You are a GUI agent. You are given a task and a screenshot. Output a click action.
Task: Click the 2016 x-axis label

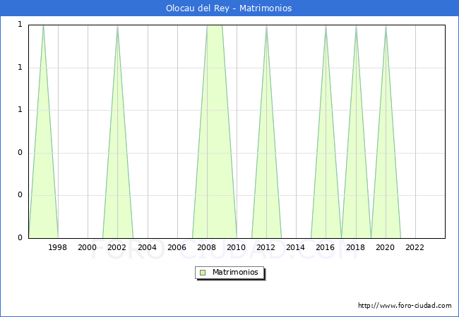[x=326, y=247]
